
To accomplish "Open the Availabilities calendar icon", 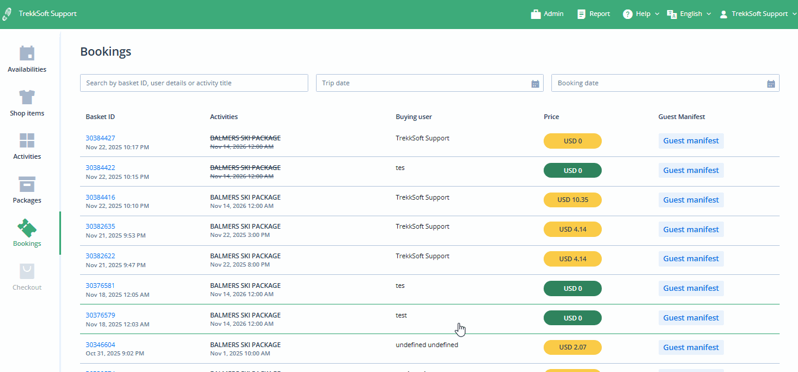I will click(x=27, y=53).
